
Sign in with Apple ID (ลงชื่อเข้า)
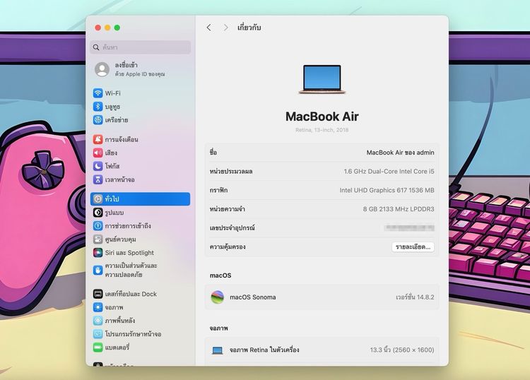(x=126, y=65)
